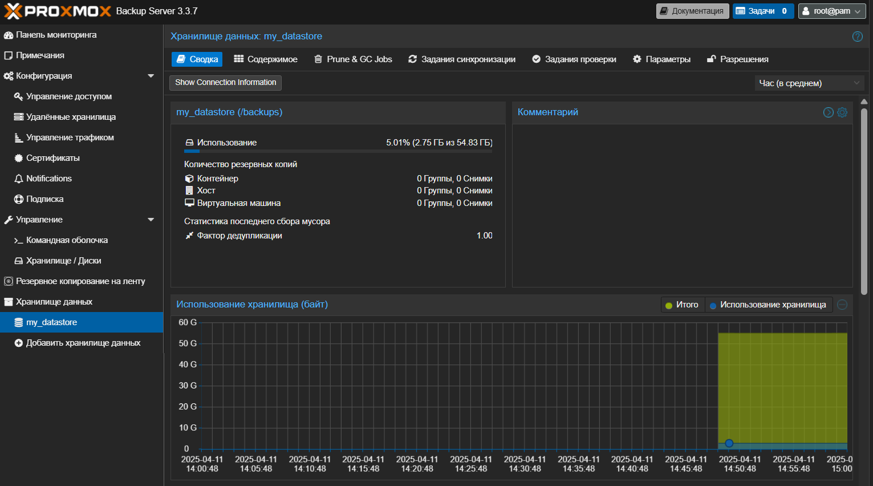873x486 pixels.
Task: Click plus icon for Добавить хранилище данных
Action: coord(19,343)
